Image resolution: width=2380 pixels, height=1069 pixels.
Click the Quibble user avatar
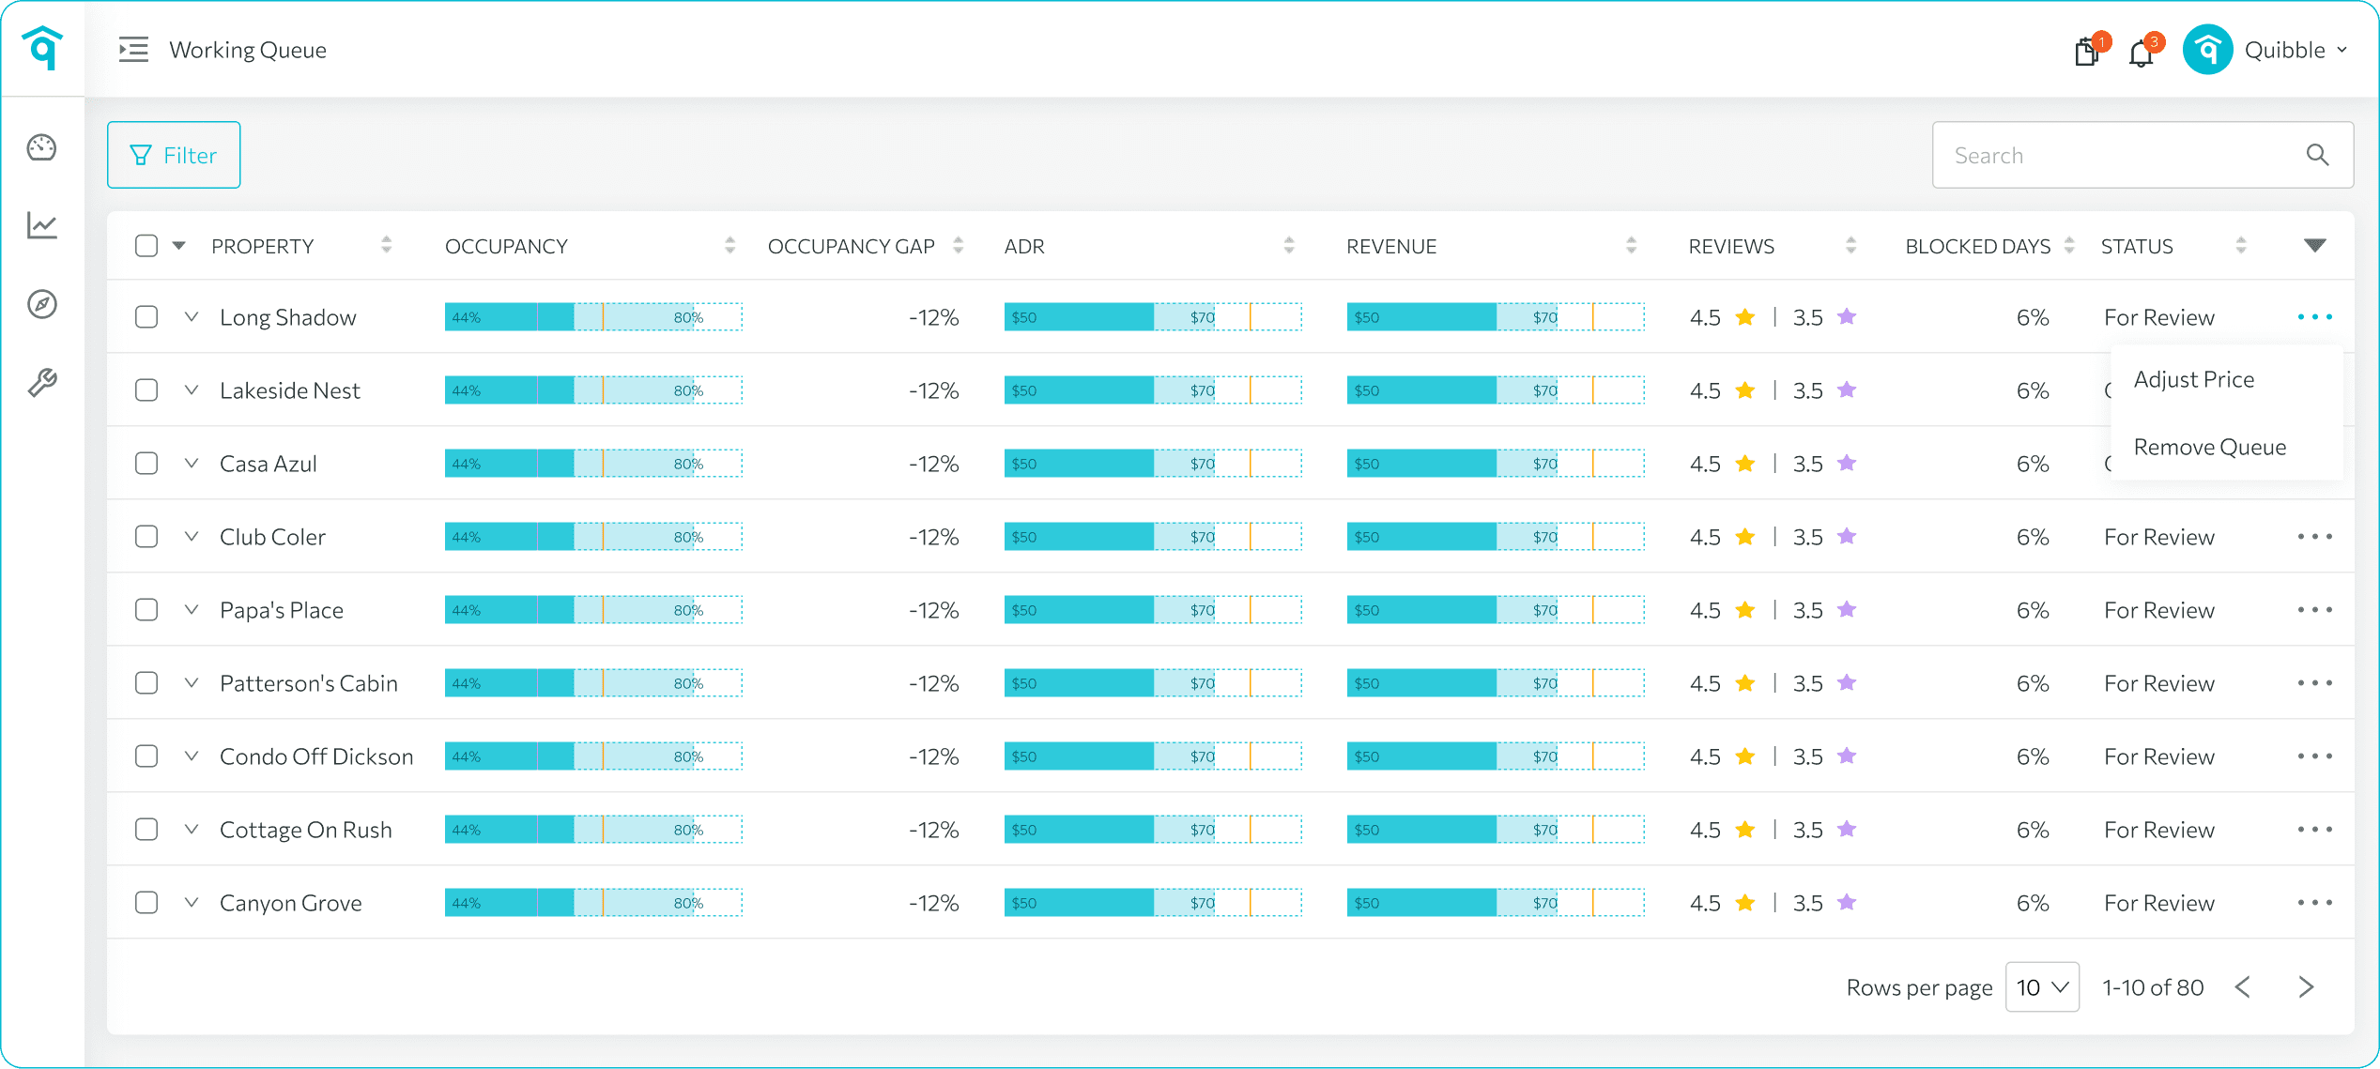[2207, 50]
